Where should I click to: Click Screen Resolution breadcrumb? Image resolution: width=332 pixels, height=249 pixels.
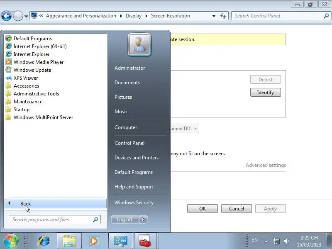tap(171, 16)
